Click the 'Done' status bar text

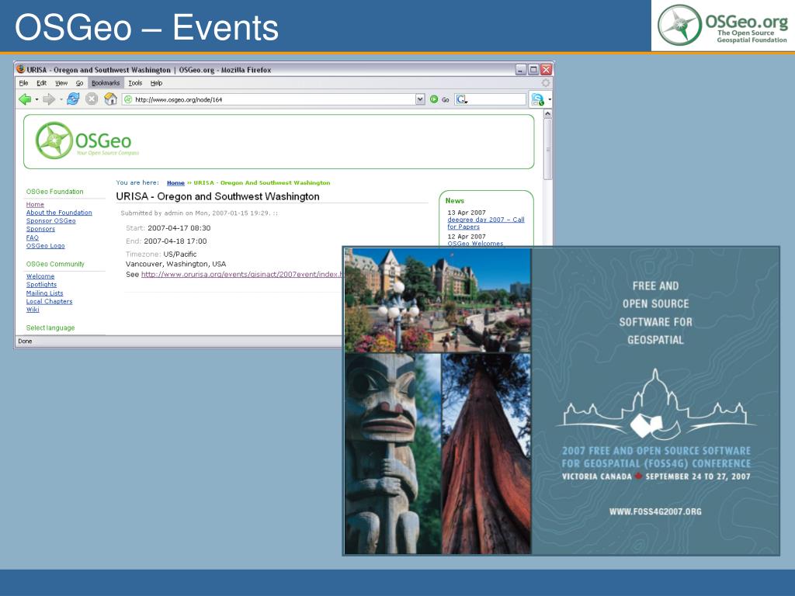tap(25, 341)
